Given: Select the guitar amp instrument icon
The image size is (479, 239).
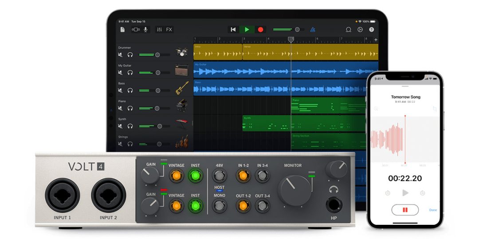Looking at the screenshot, I should (x=181, y=70).
